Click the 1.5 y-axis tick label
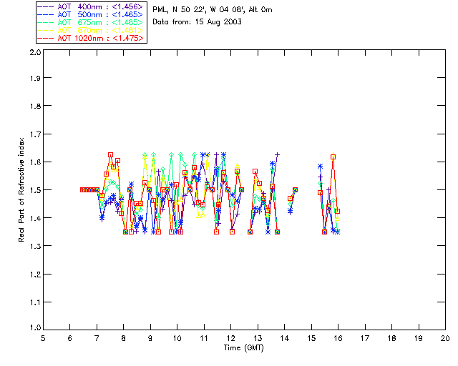The image size is (458, 366). point(35,190)
